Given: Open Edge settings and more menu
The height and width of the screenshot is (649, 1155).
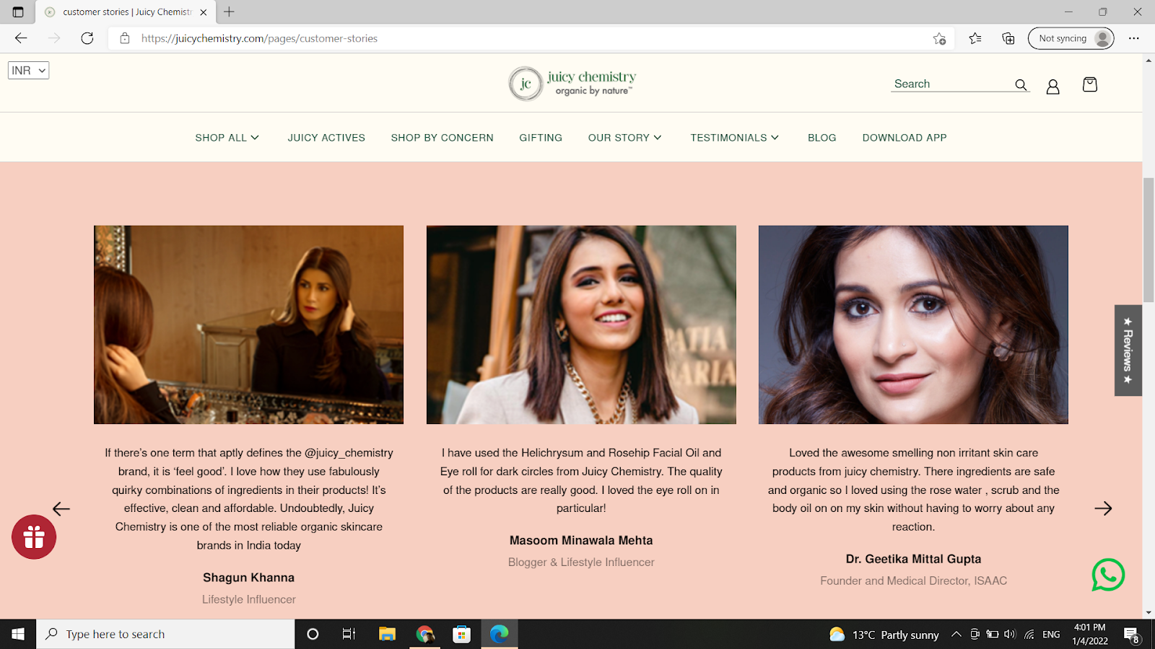Looking at the screenshot, I should (x=1134, y=38).
